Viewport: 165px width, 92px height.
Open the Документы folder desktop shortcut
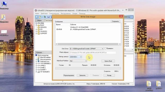(x=4, y=18)
